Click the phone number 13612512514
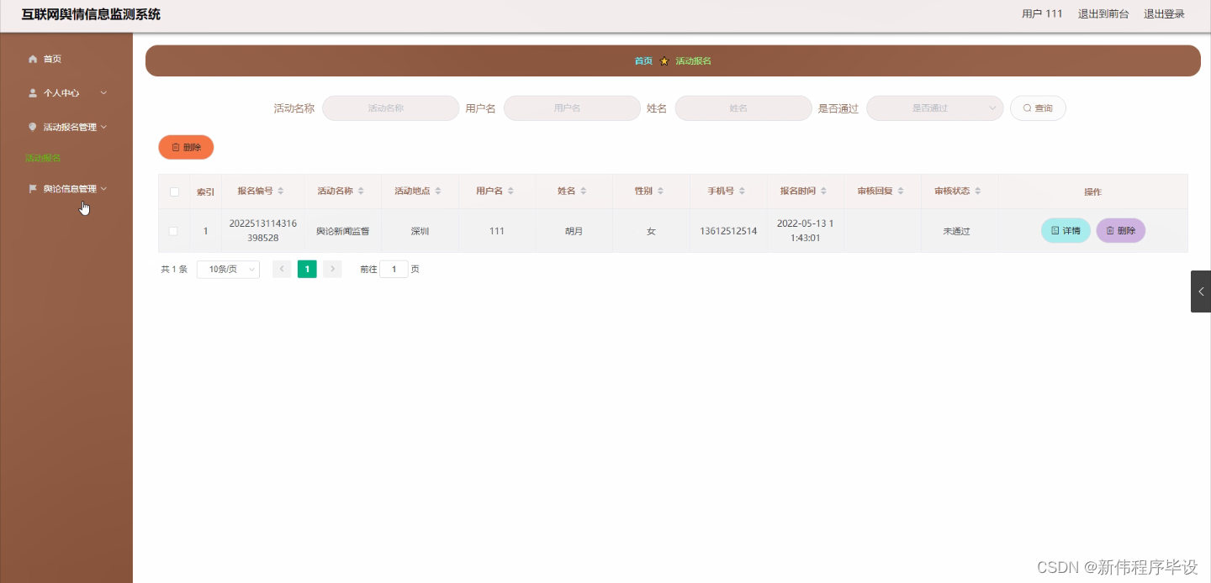 point(728,231)
